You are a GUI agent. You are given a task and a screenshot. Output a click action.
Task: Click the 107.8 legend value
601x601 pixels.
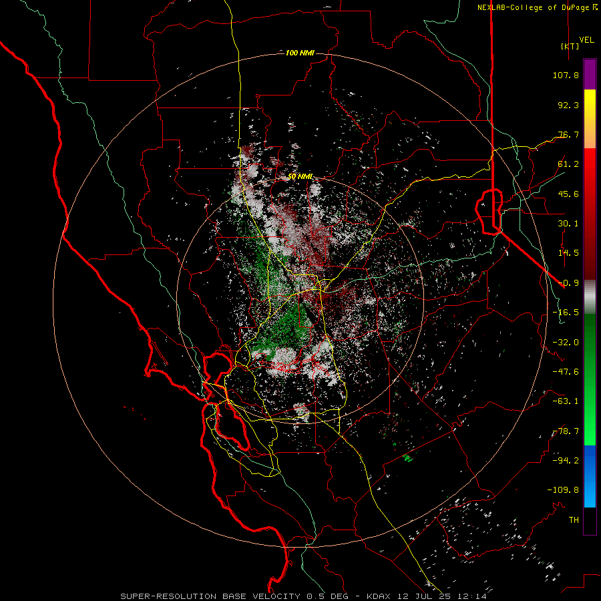(x=566, y=75)
